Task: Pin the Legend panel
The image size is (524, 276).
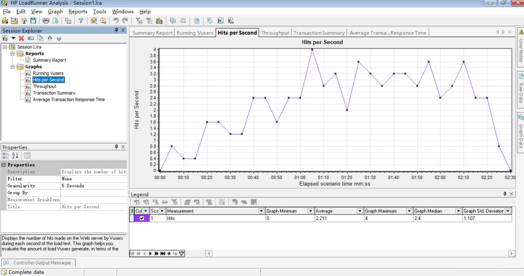Action: pyautogui.click(x=505, y=194)
